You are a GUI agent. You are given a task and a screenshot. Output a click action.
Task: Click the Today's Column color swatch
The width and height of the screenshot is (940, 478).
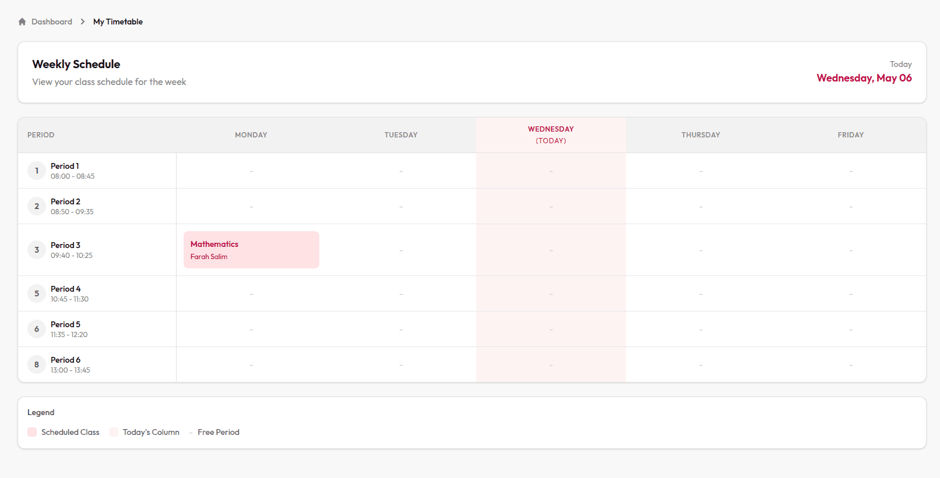click(x=114, y=432)
